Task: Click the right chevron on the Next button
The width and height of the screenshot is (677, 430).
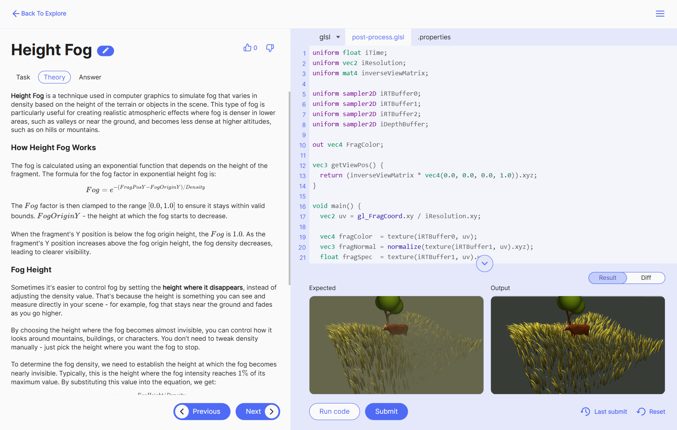Action: (x=271, y=411)
